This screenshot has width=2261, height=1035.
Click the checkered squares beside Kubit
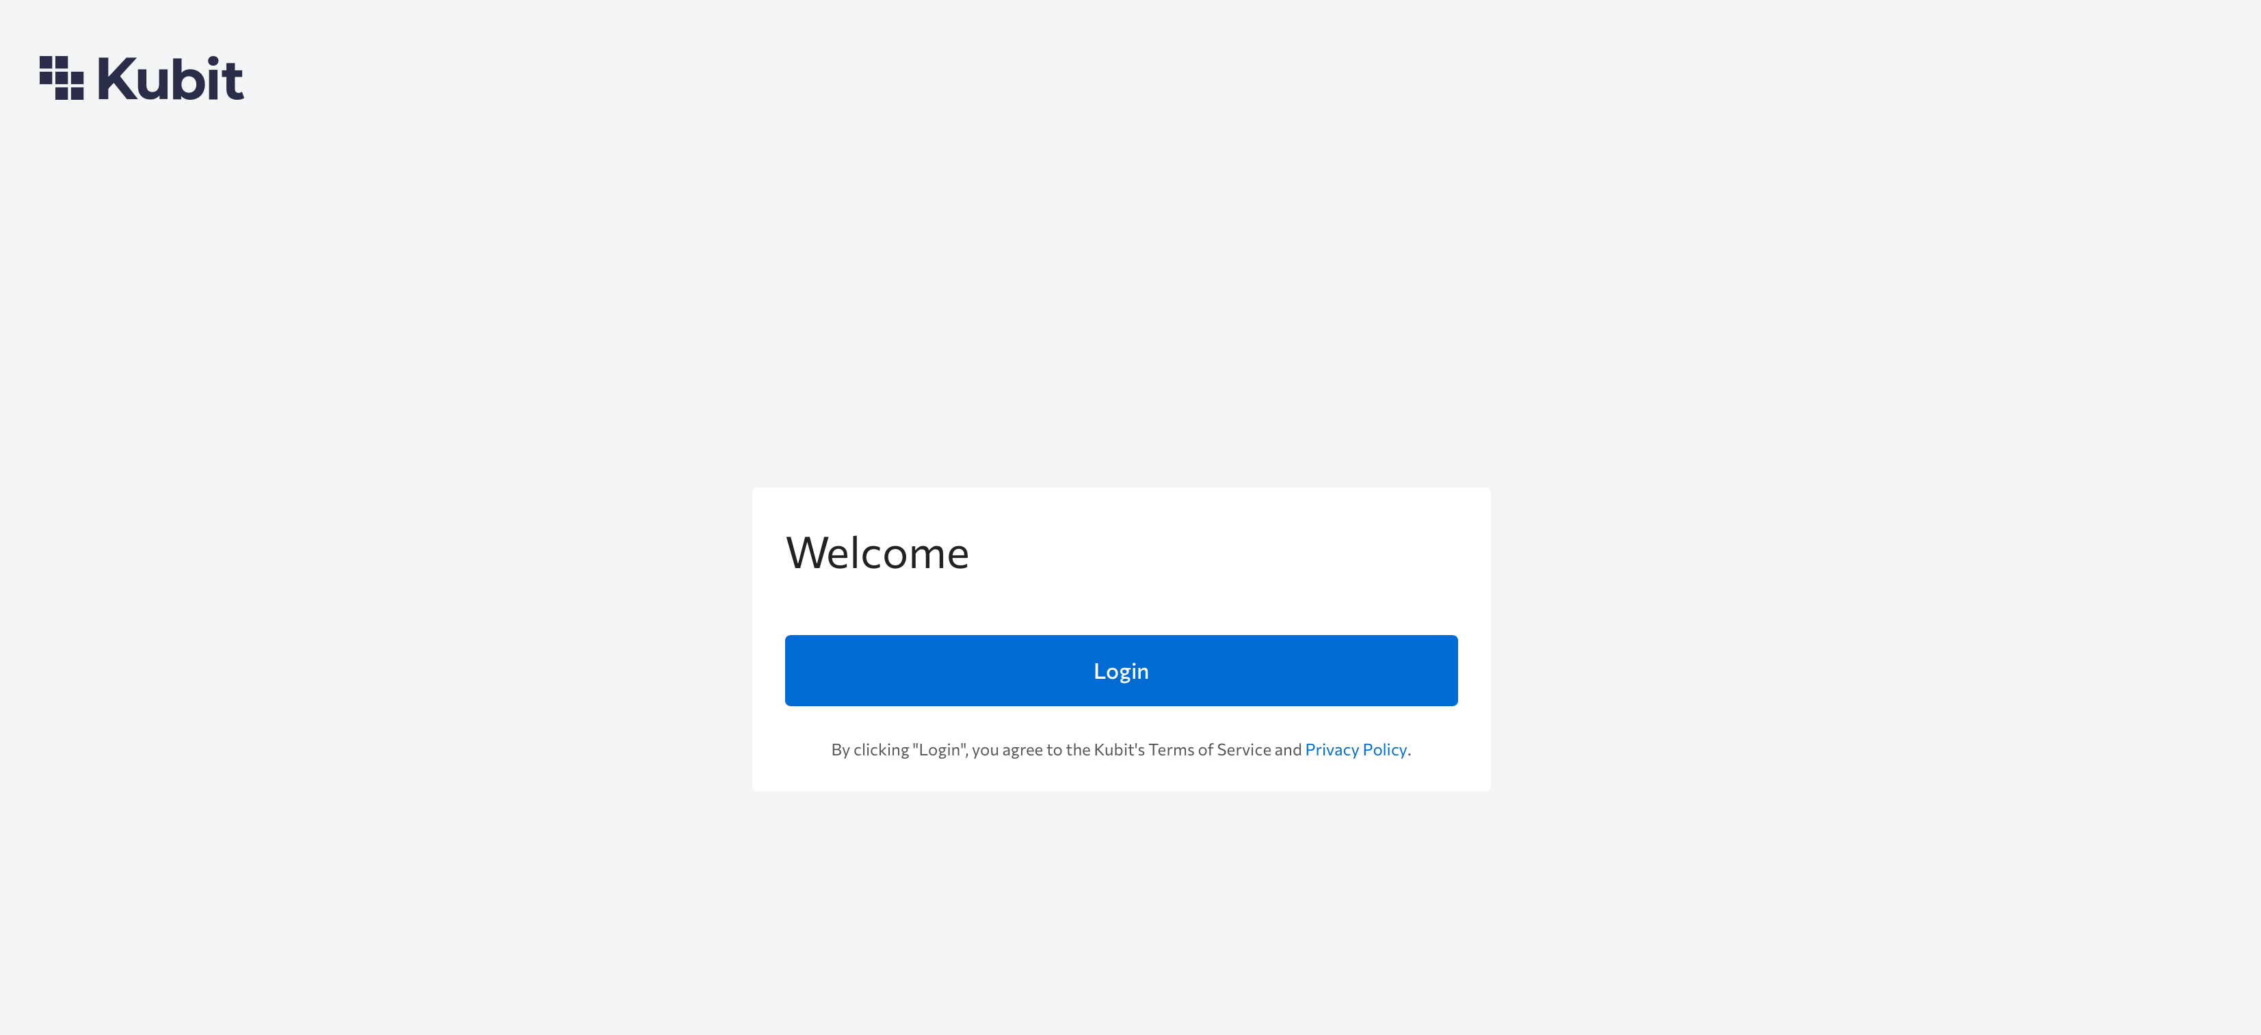(62, 78)
